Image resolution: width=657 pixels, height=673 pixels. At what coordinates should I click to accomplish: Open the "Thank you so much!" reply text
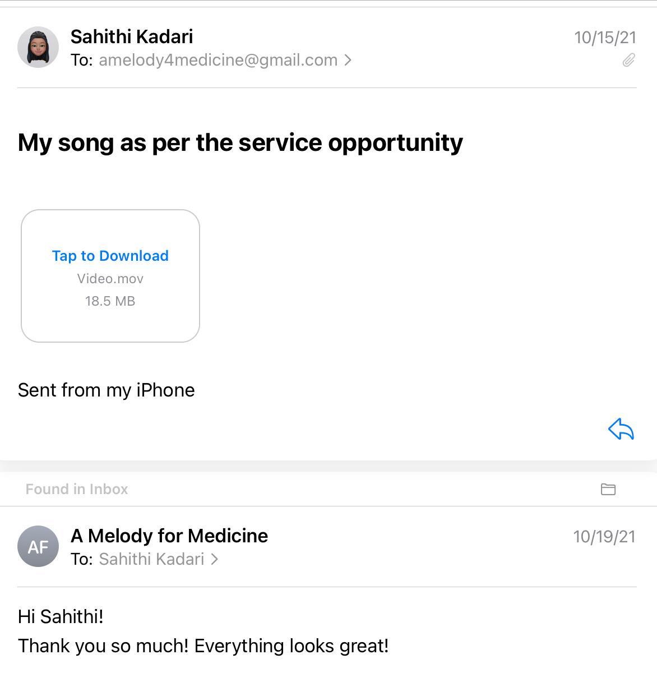click(203, 646)
